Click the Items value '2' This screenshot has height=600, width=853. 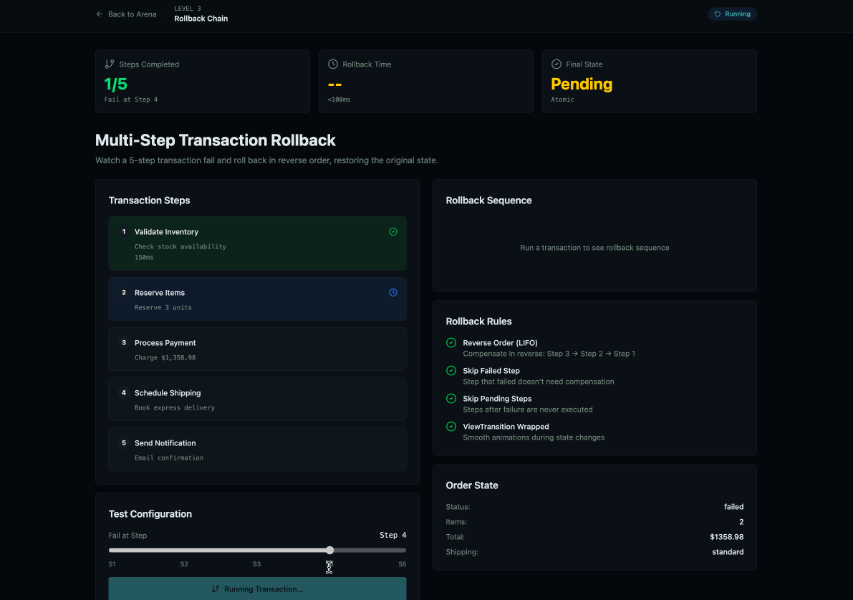pyautogui.click(x=741, y=522)
